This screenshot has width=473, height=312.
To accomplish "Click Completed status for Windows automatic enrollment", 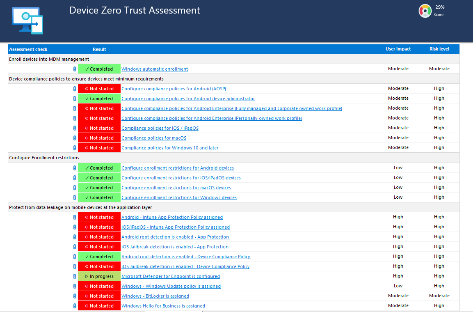I will (x=99, y=69).
